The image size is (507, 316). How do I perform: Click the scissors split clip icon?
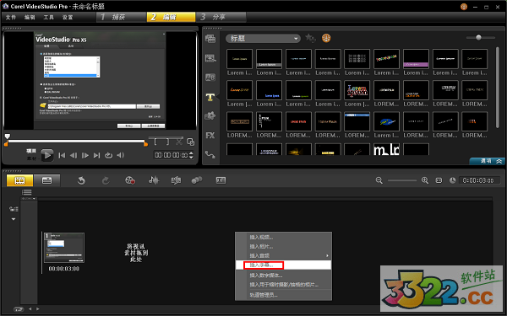(x=179, y=142)
